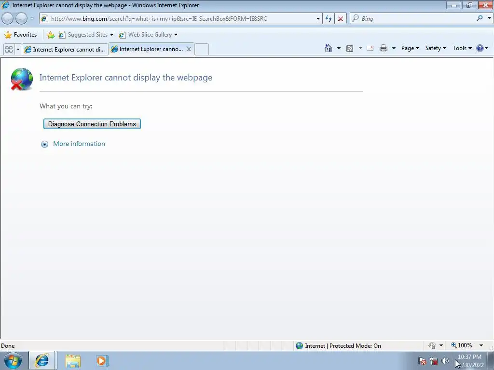Image resolution: width=494 pixels, height=370 pixels.
Task: Click the Show desktop strip
Action: point(490,360)
